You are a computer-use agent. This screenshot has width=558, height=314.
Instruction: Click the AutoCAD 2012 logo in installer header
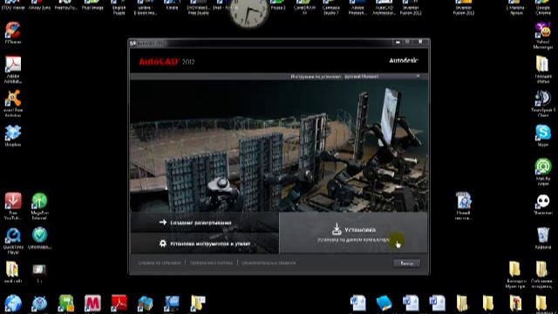pos(167,62)
